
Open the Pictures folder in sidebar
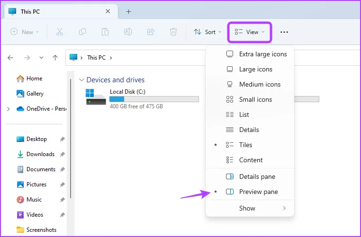(x=32, y=184)
